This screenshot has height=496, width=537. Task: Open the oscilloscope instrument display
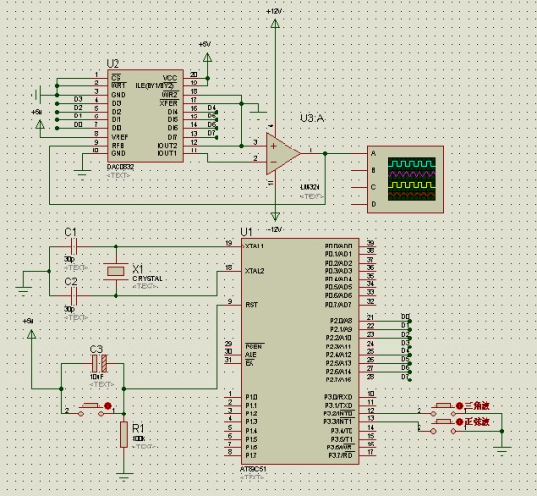[412, 179]
